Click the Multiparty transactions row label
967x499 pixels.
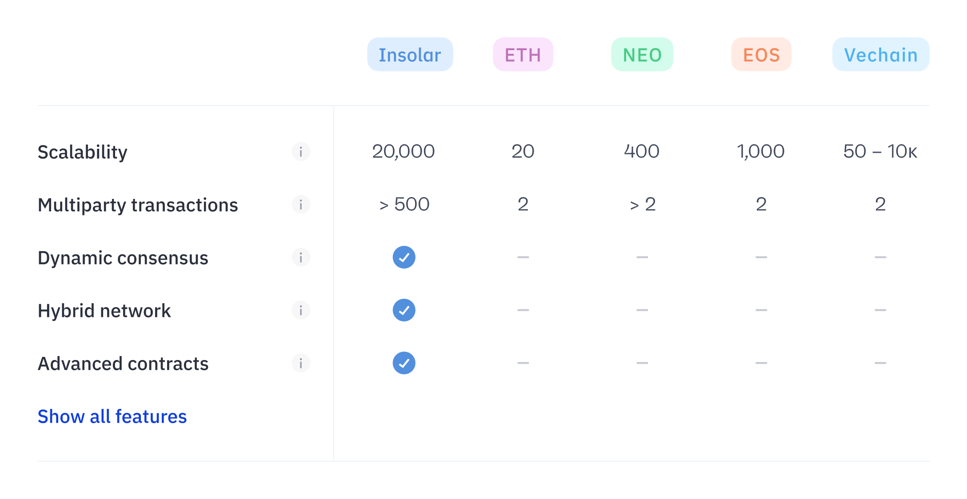point(138,205)
